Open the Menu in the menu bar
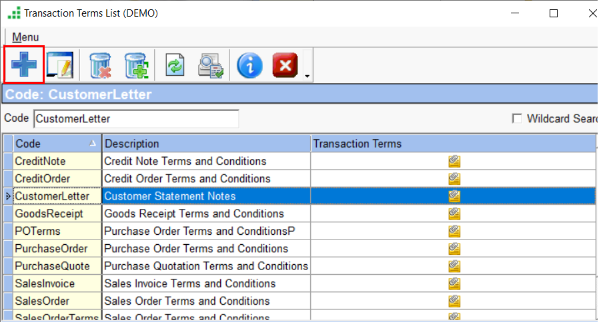This screenshot has width=599, height=322. click(x=25, y=37)
